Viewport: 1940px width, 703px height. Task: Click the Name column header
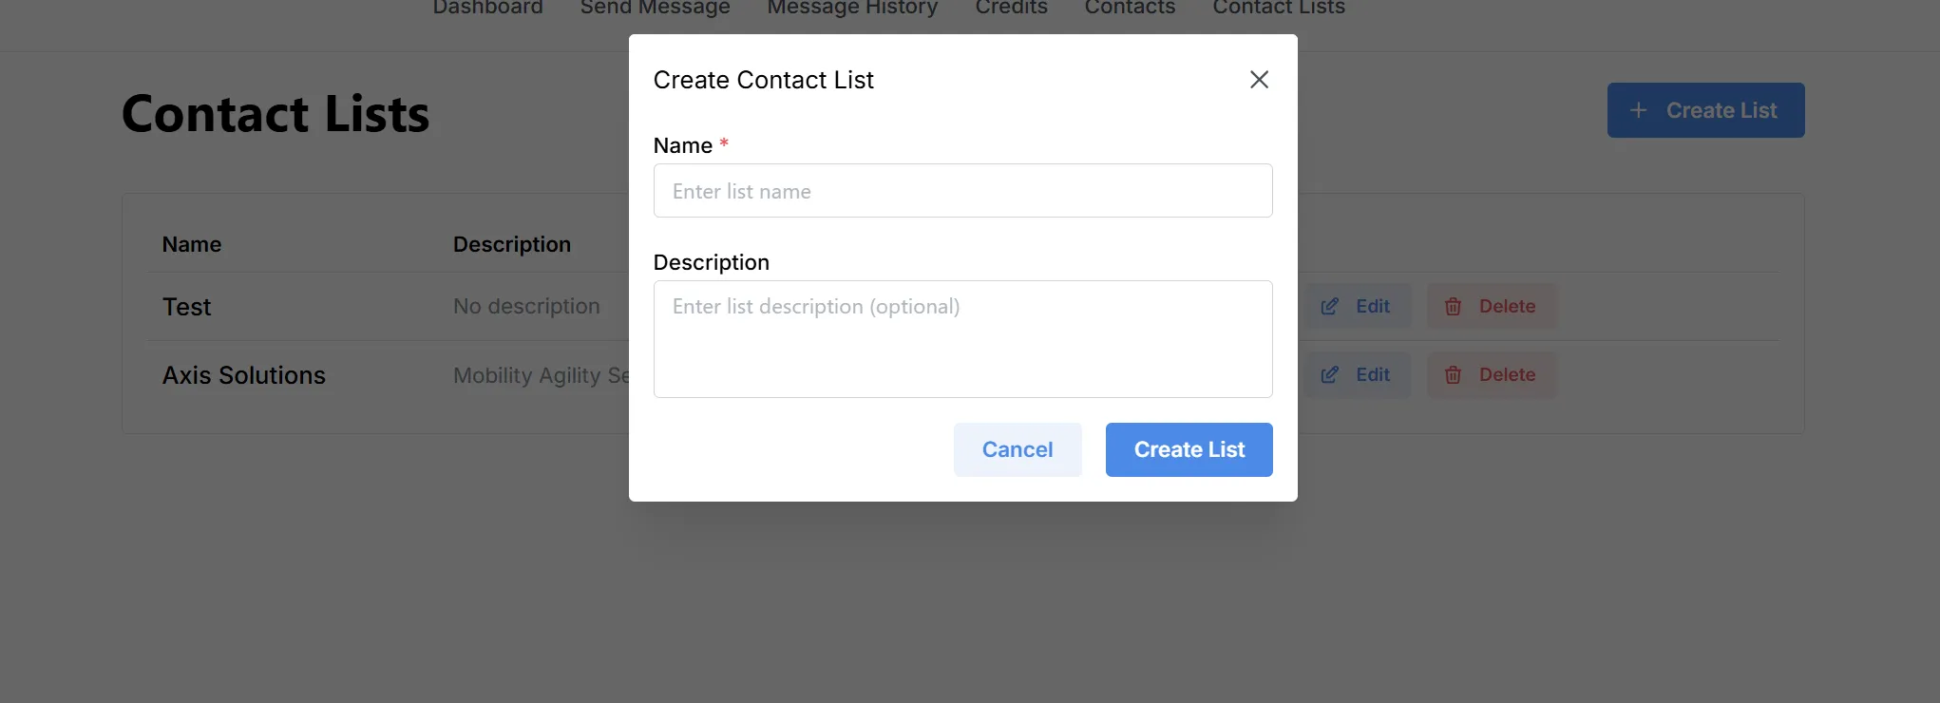pos(191,244)
